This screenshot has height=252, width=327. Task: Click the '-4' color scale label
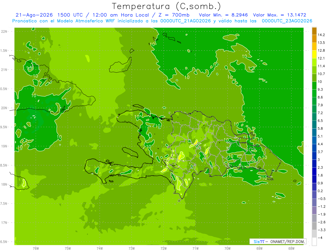click(320, 238)
